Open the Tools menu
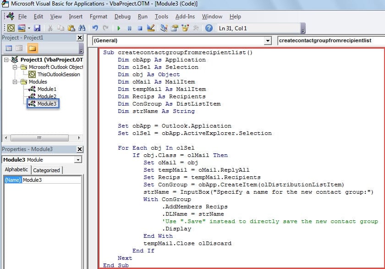Image resolution: width=385 pixels, height=269 pixels. tap(161, 17)
